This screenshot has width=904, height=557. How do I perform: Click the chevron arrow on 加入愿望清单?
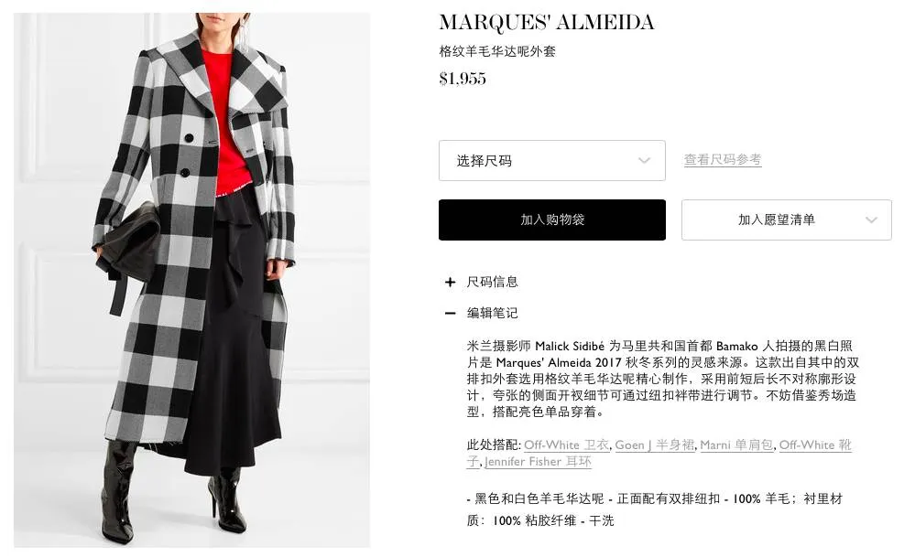[871, 220]
